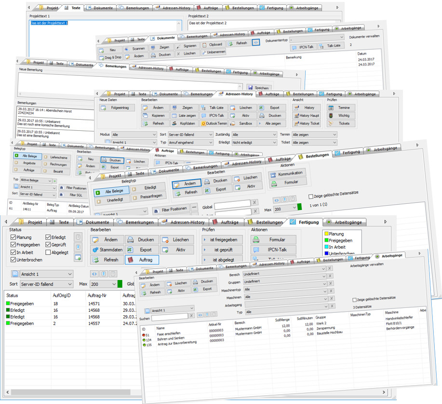Switch to Bemerkungen tab in Fertigung window

pos(136,223)
